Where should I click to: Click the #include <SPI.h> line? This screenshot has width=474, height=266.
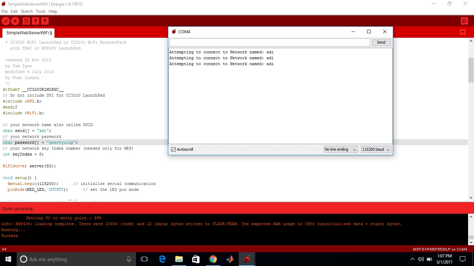pos(22,101)
